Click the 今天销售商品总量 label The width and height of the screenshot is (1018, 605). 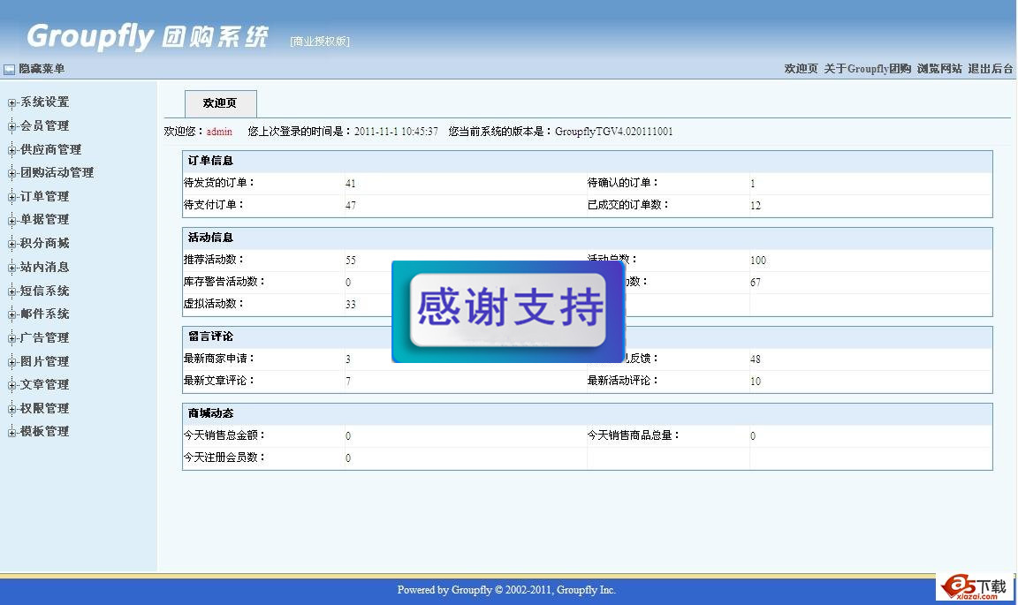click(634, 435)
